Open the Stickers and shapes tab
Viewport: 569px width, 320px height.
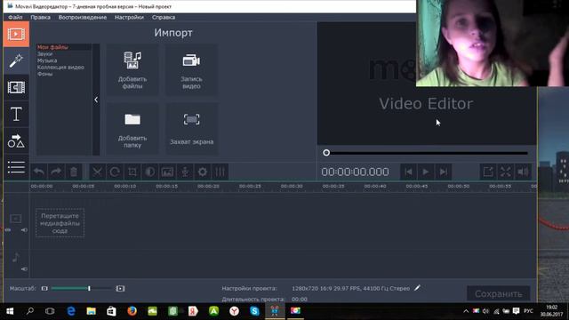[x=16, y=140]
